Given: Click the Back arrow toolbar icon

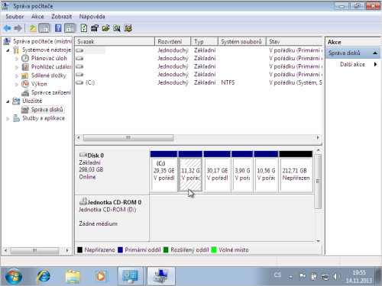Looking at the screenshot, I should click(x=8, y=28).
